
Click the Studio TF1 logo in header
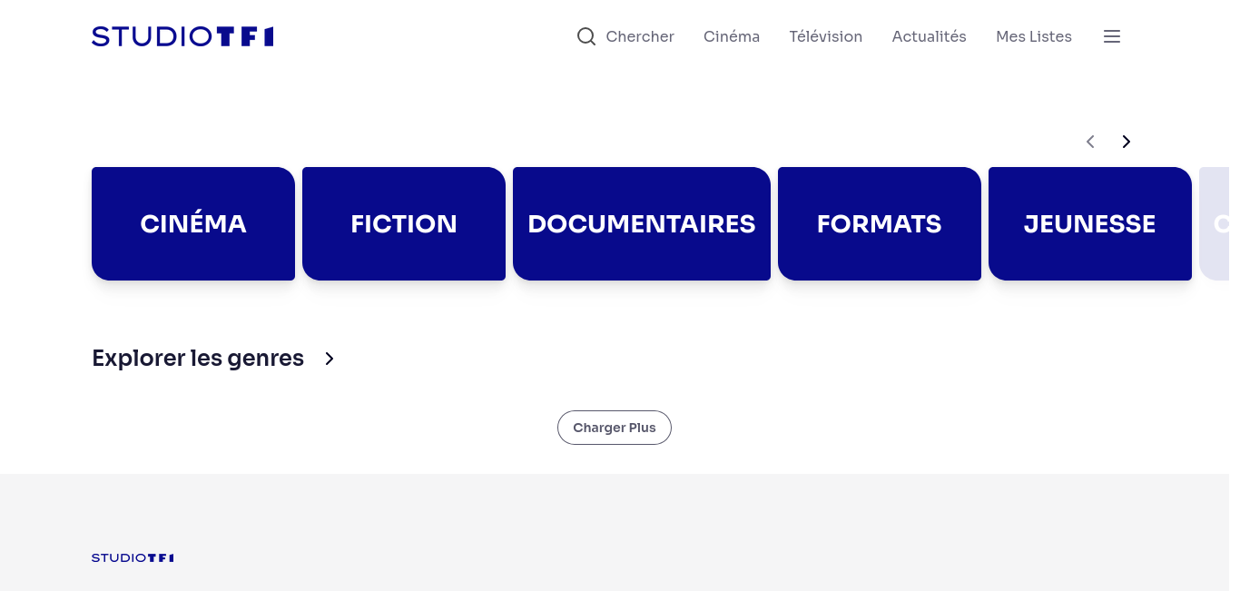[182, 36]
